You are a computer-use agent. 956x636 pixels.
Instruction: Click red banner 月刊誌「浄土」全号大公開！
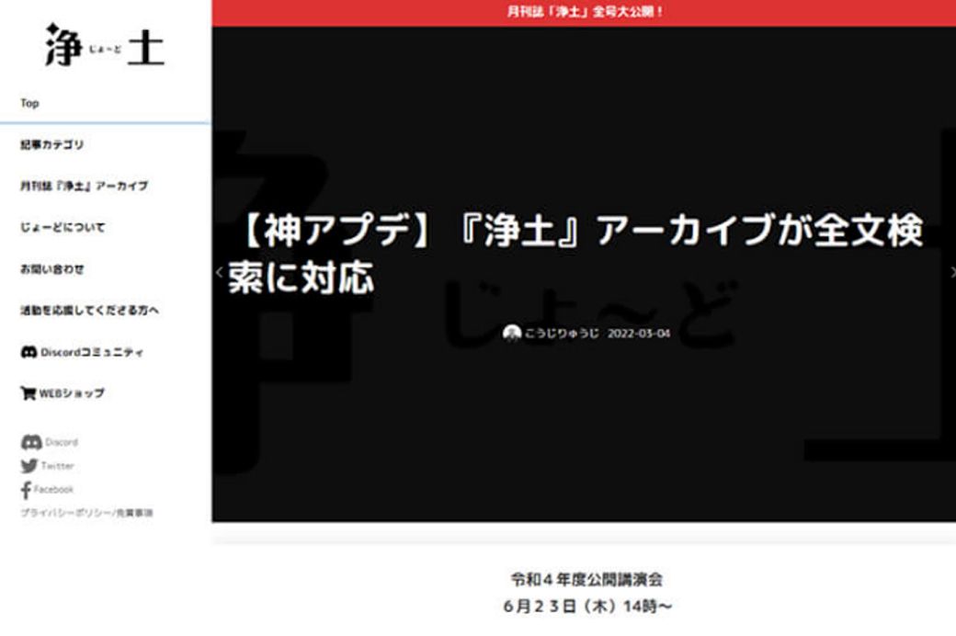584,12
